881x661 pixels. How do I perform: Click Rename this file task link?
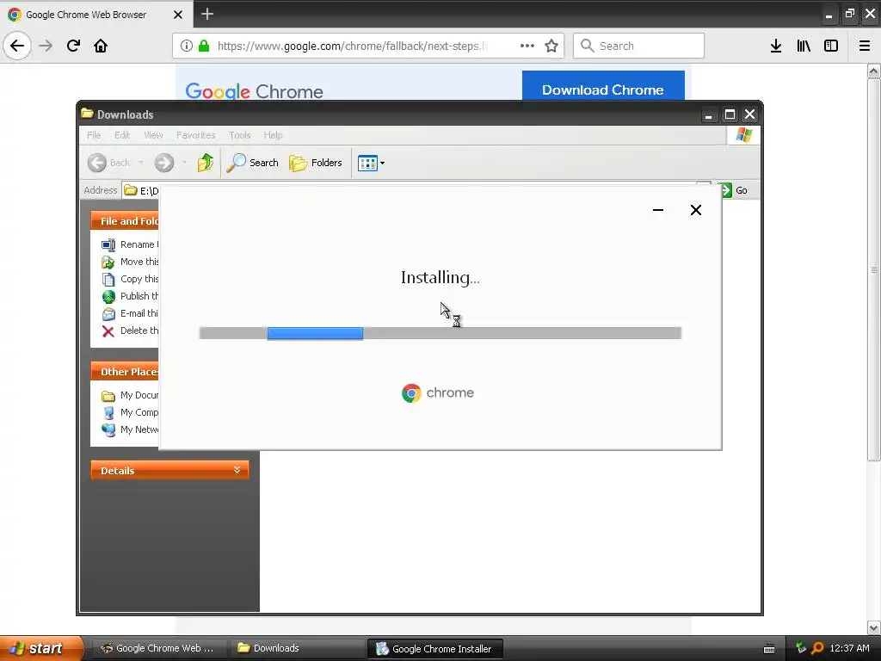pyautogui.click(x=131, y=244)
